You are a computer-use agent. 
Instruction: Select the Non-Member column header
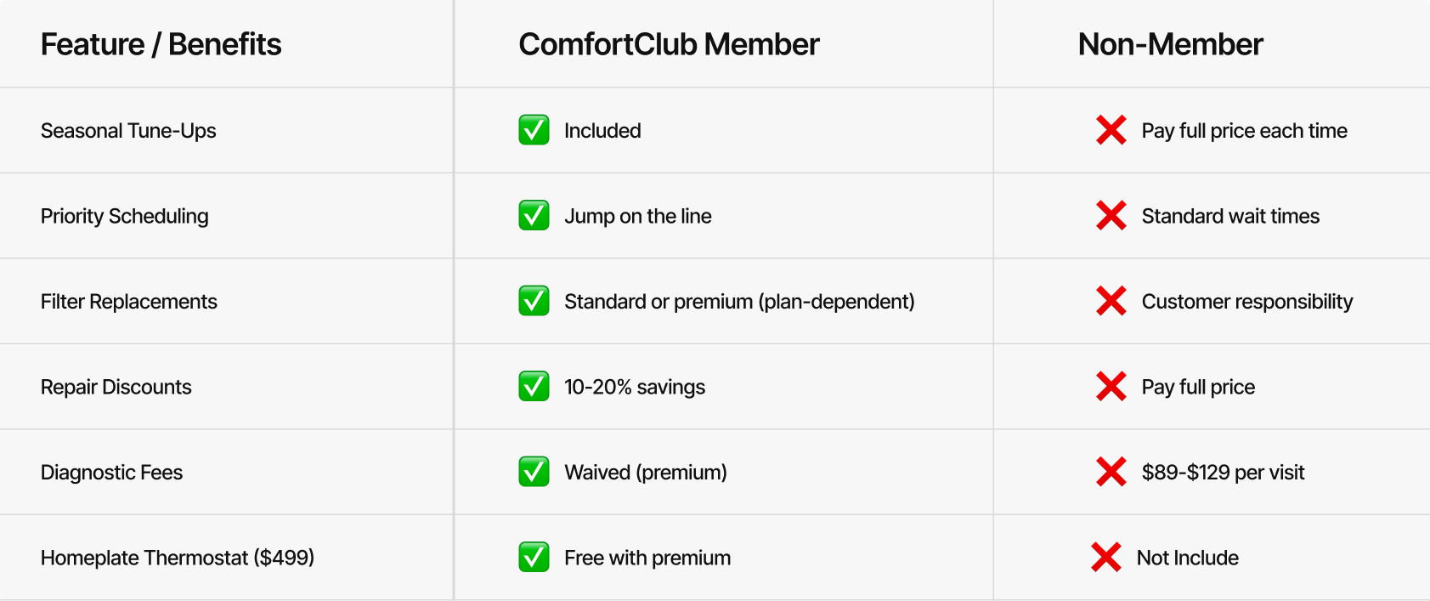(x=1170, y=44)
